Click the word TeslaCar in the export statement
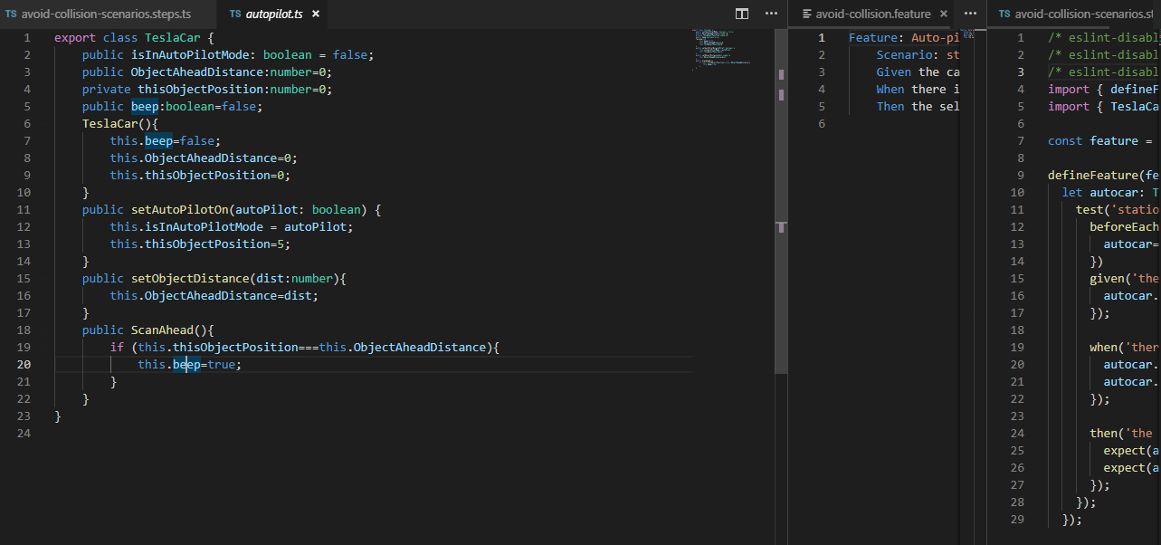 171,37
